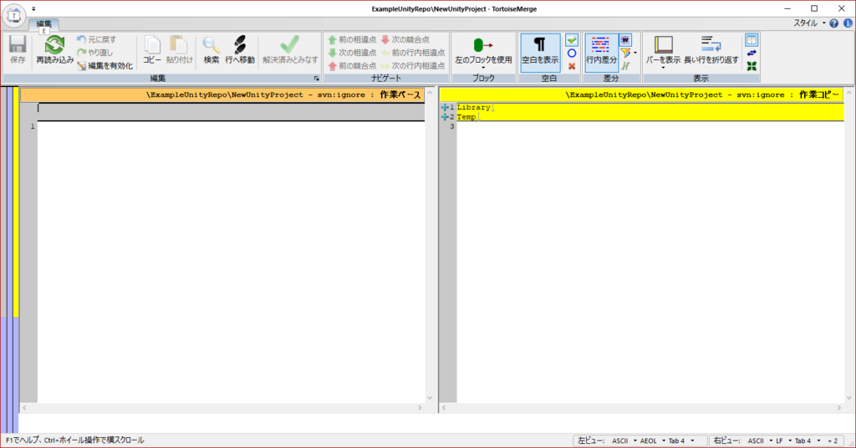
Task: Click the Library line in right pane
Action: (650, 108)
